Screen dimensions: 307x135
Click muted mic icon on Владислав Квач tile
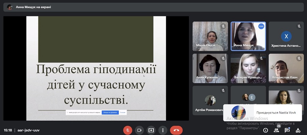pos(299,58)
